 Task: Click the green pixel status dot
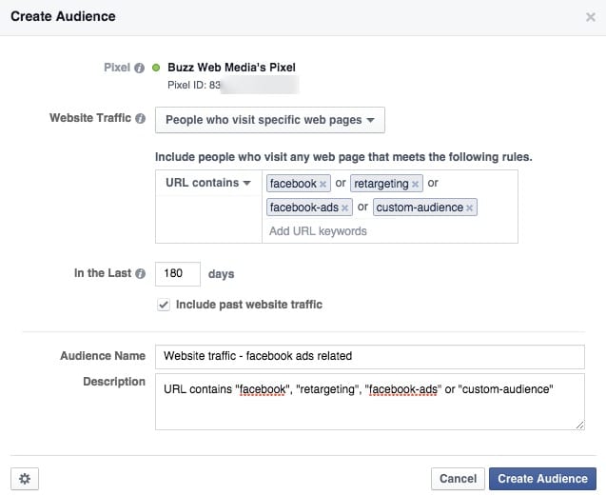click(x=156, y=68)
